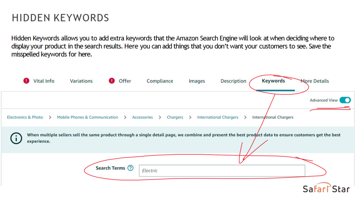Switch to the Keywords tab
Viewport: 355px width, 200px height.
[x=273, y=81]
